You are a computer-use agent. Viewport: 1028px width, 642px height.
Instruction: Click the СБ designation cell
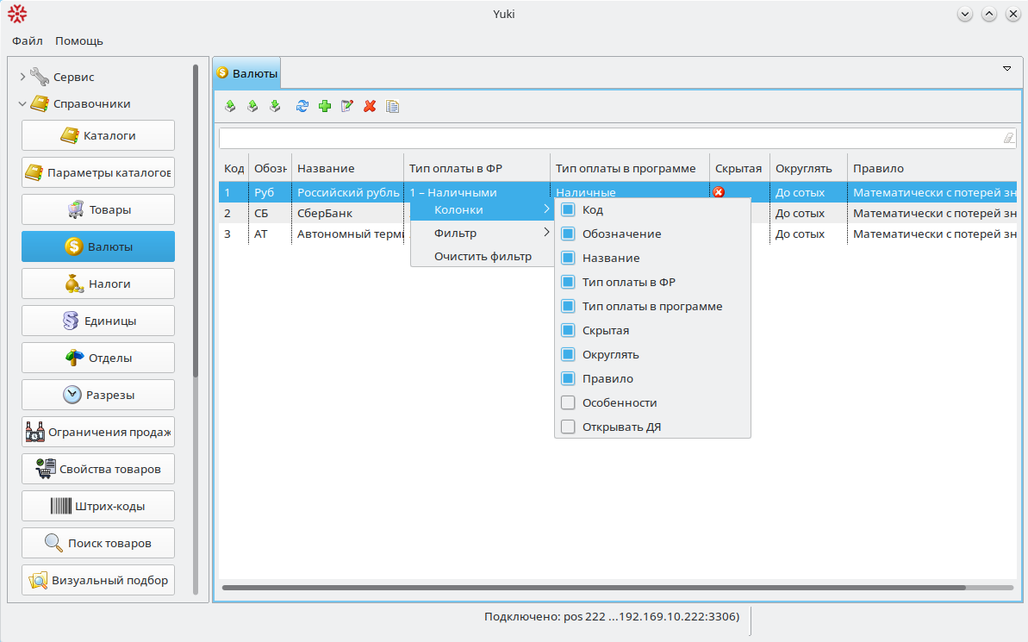coord(270,213)
